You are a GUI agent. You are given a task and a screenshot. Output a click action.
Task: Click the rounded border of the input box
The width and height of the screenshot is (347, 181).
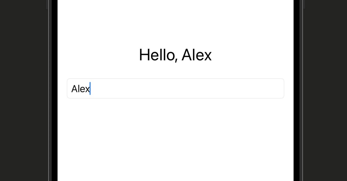click(x=176, y=78)
